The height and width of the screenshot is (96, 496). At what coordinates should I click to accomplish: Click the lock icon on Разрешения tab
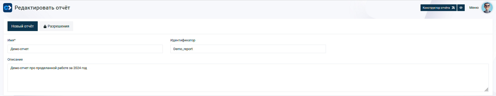click(45, 26)
